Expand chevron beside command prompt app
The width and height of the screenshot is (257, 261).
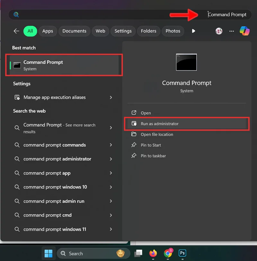pos(111,173)
